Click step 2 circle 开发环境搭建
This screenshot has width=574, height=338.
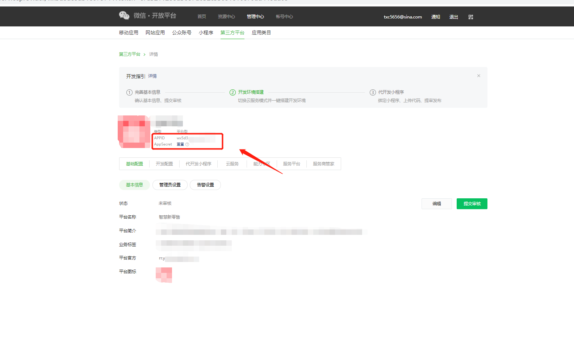click(x=232, y=93)
